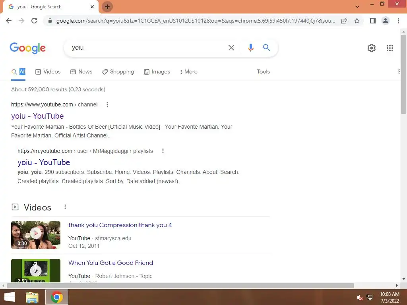Open options for the MrMaggidaggi playlists result
The width and height of the screenshot is (407, 305).
coord(163,151)
